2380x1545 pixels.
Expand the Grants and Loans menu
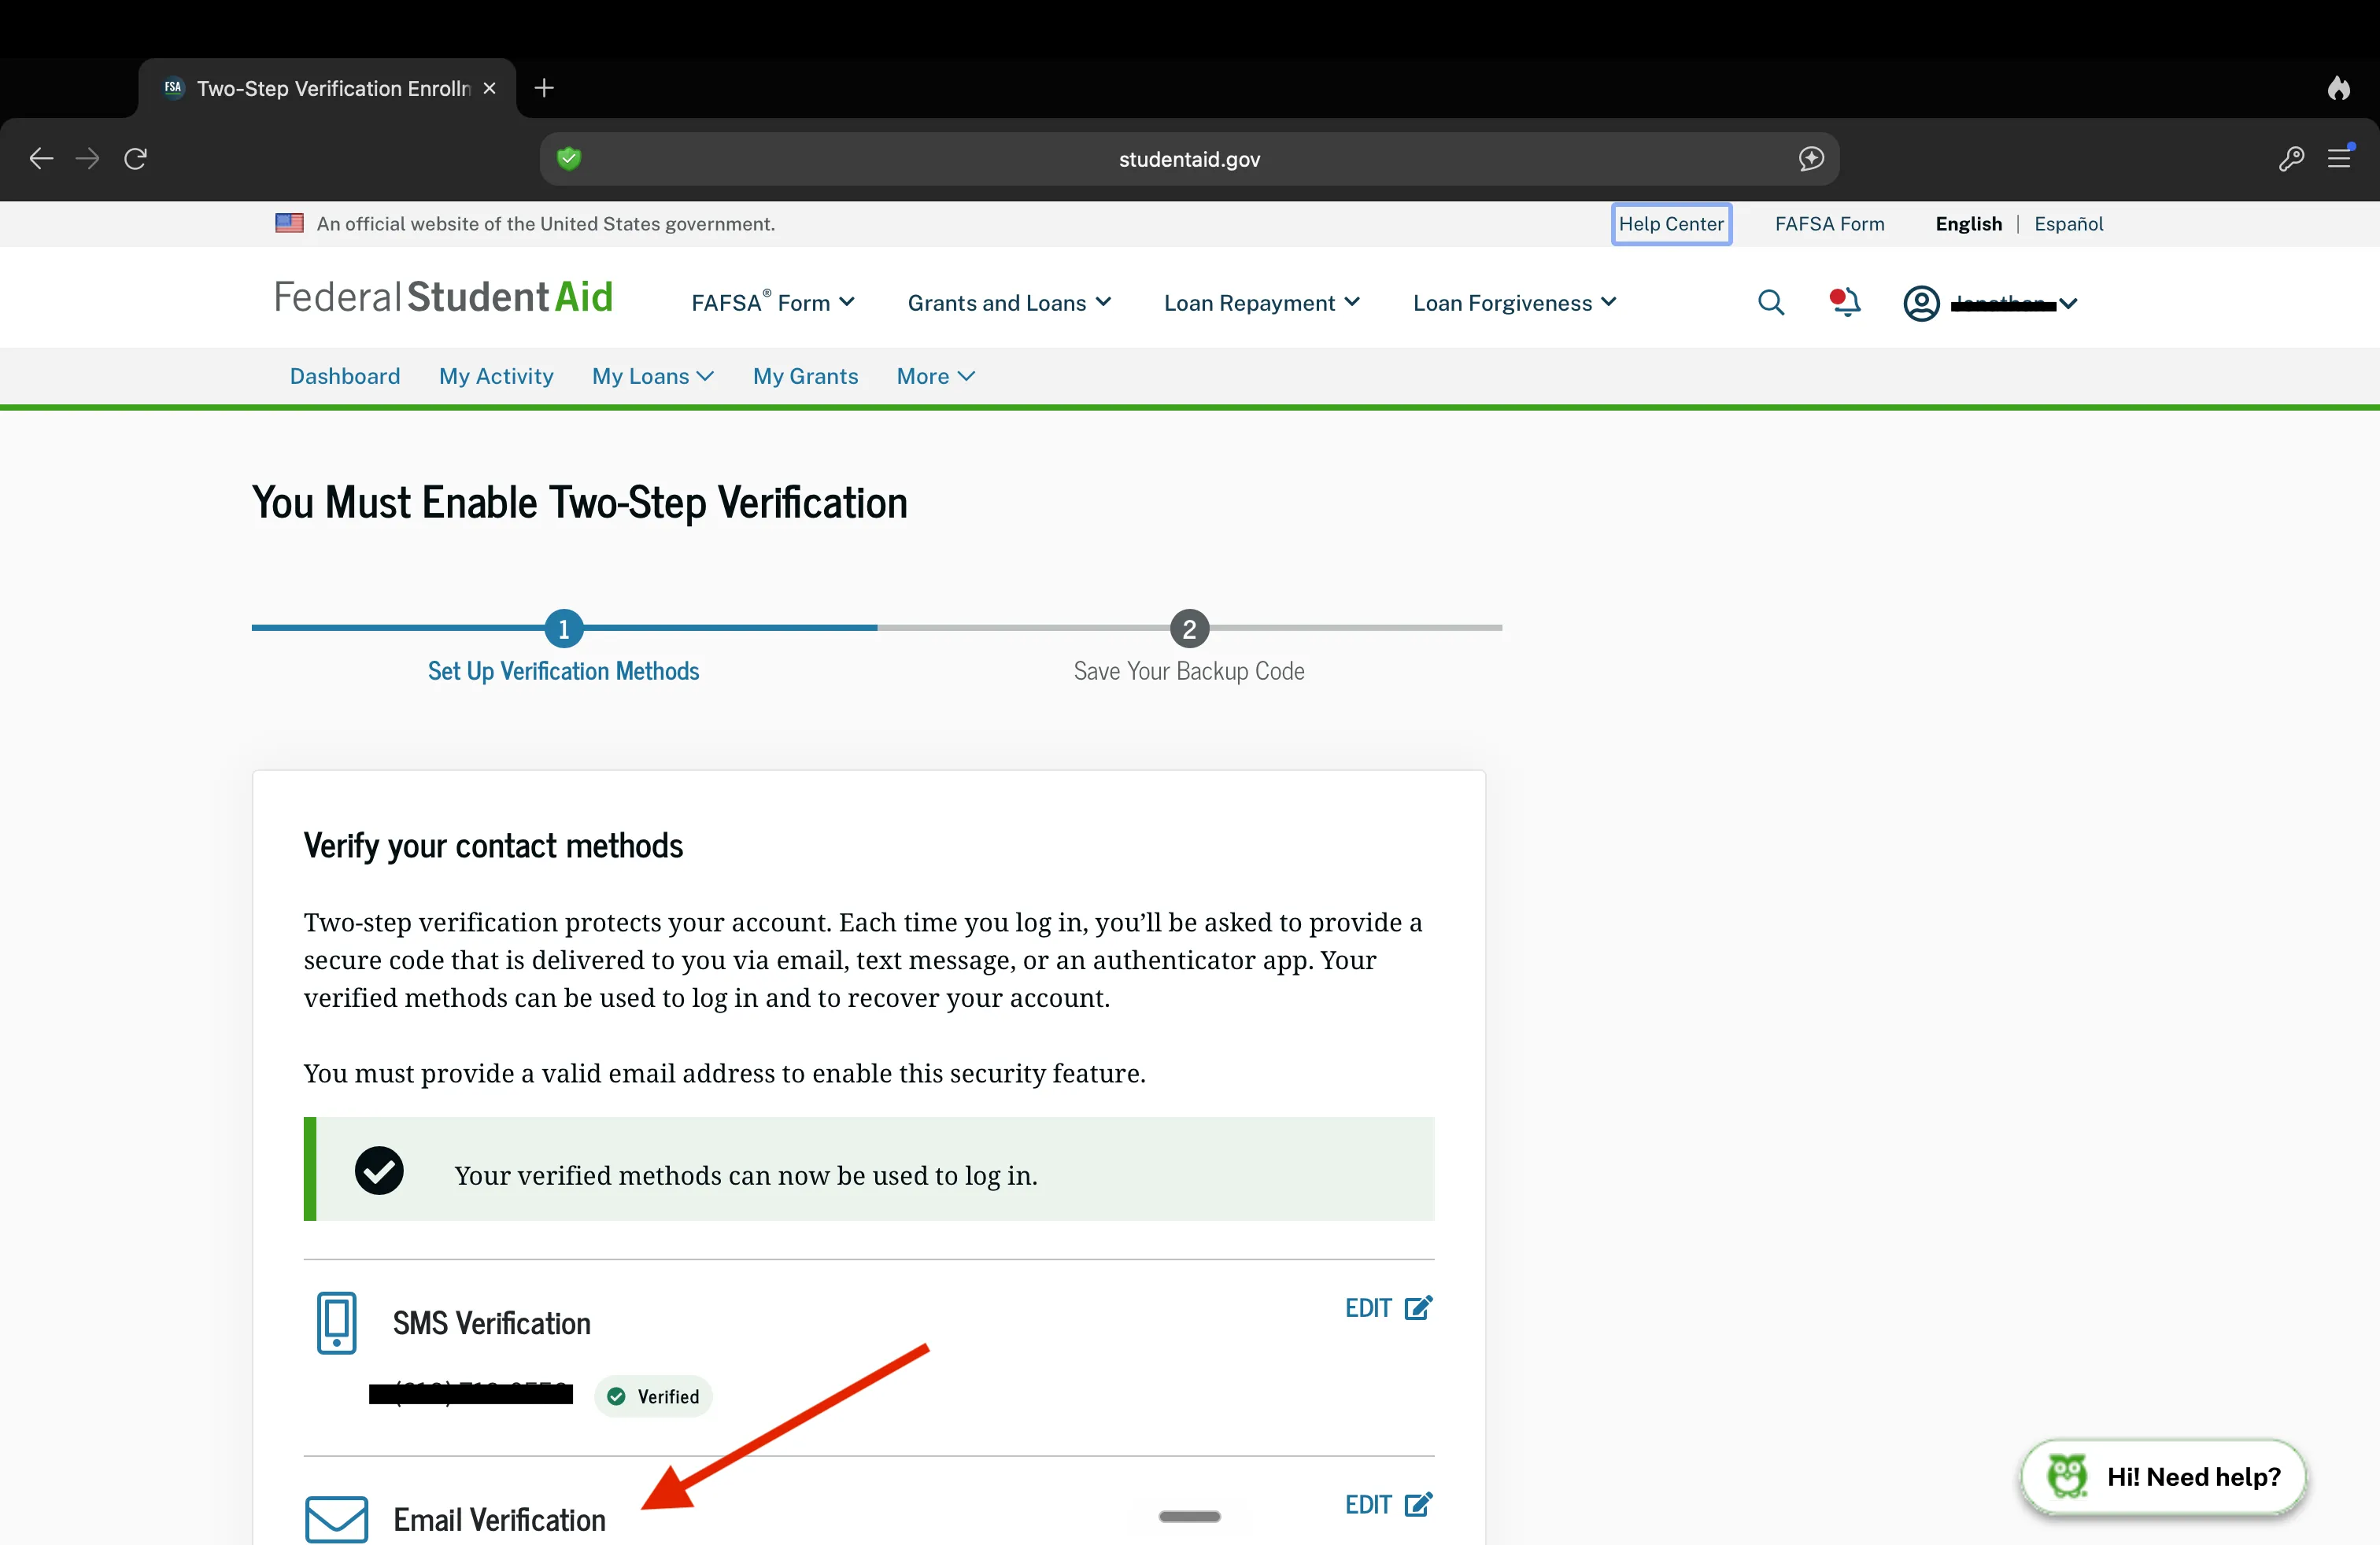point(1009,302)
